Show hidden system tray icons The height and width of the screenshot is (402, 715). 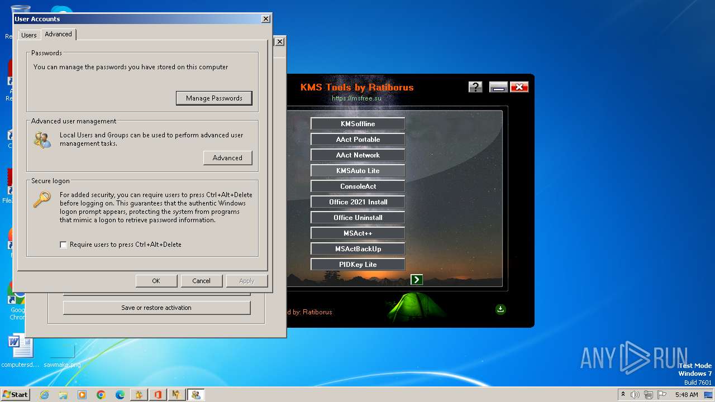tap(623, 394)
